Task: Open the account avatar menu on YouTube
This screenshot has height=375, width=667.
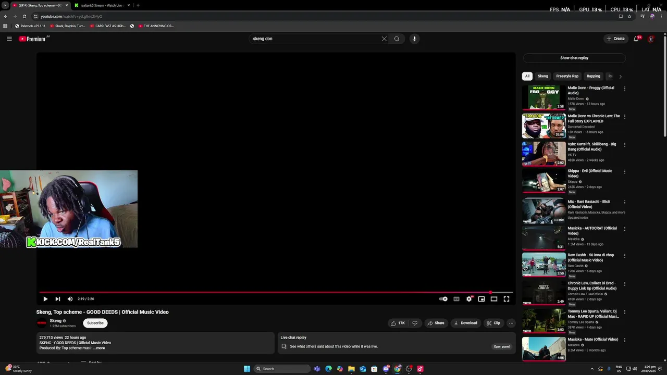Action: [x=651, y=39]
